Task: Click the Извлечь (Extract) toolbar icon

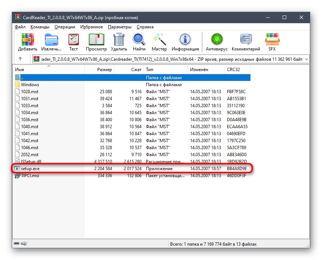Action: 51,39
